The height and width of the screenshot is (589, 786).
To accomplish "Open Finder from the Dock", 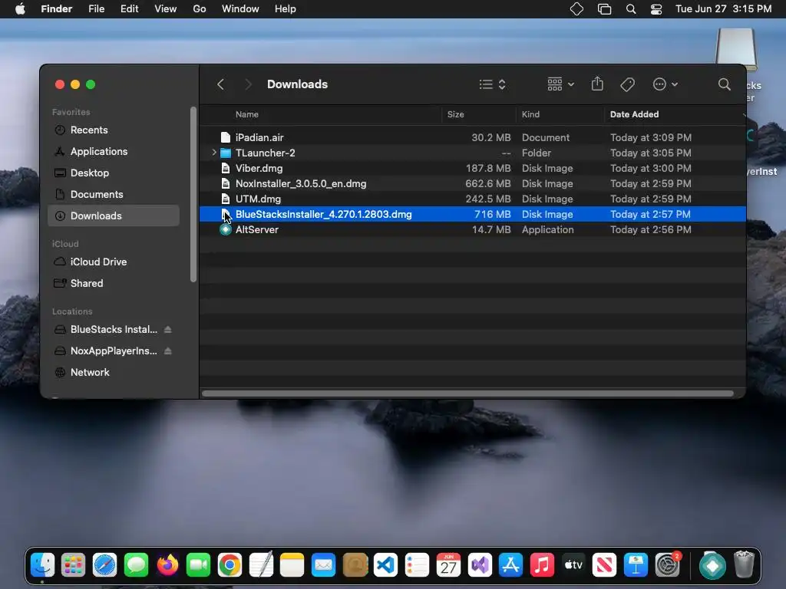I will [x=43, y=565].
